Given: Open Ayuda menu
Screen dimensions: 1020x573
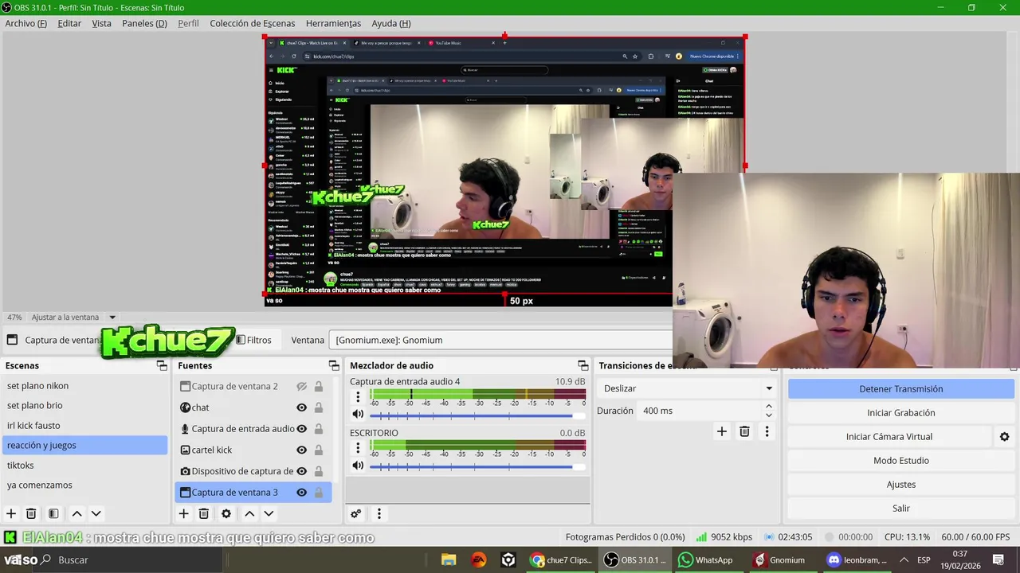Looking at the screenshot, I should point(391,23).
